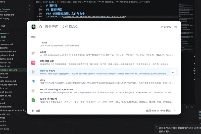The height and width of the screenshot is (134, 201).
Task: Select the 12306 skill
Action: pos(103,44)
